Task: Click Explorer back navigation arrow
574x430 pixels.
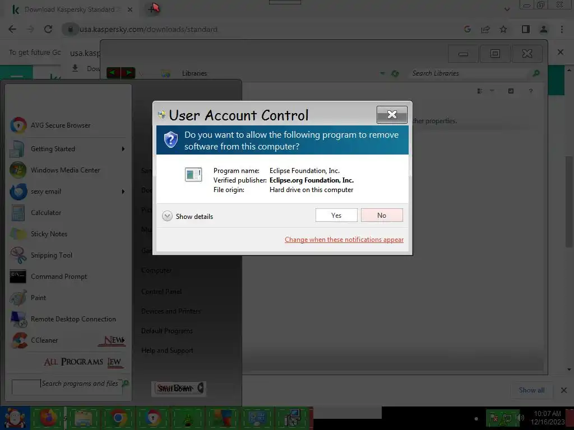Action: (113, 73)
